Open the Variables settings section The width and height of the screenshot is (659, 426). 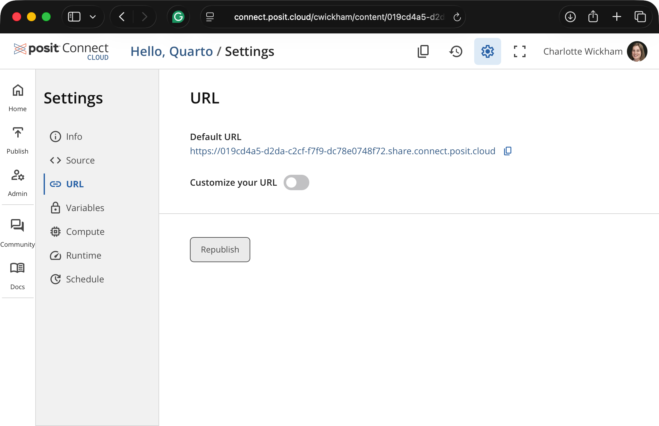click(85, 208)
